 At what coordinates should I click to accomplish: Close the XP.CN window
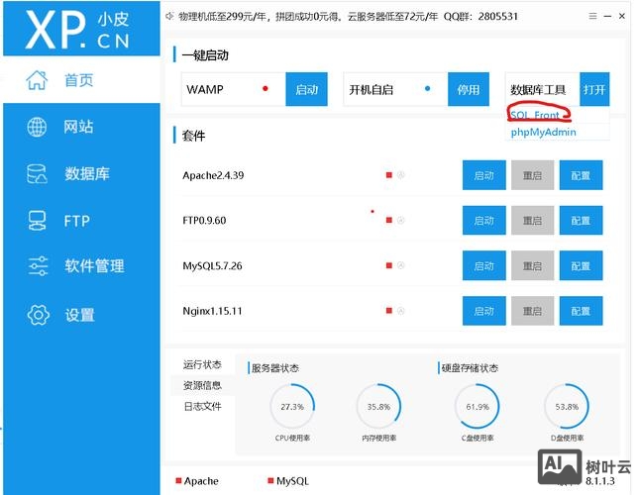tap(622, 16)
